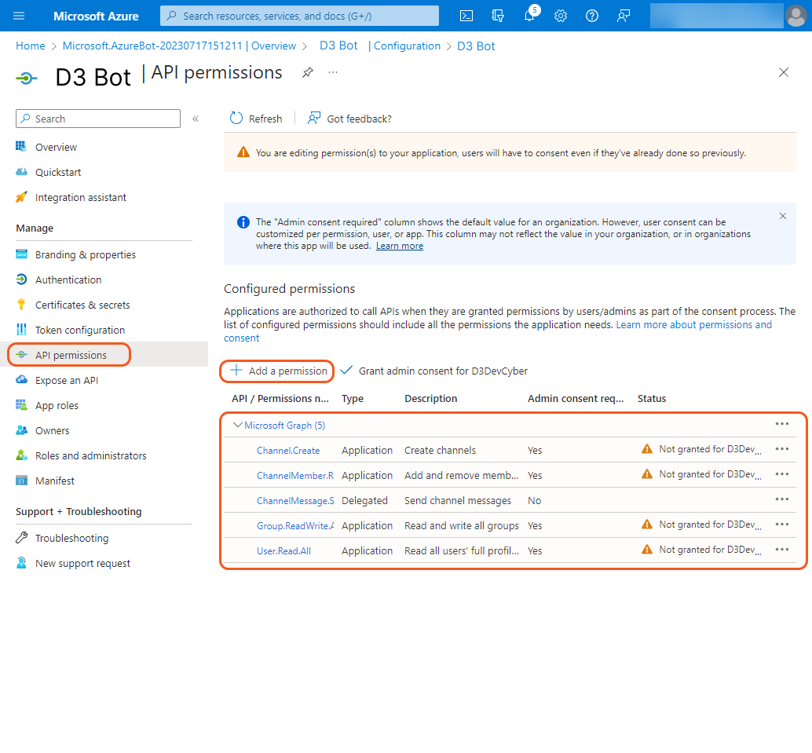Open Expose an API
The image size is (812, 753).
coord(66,380)
